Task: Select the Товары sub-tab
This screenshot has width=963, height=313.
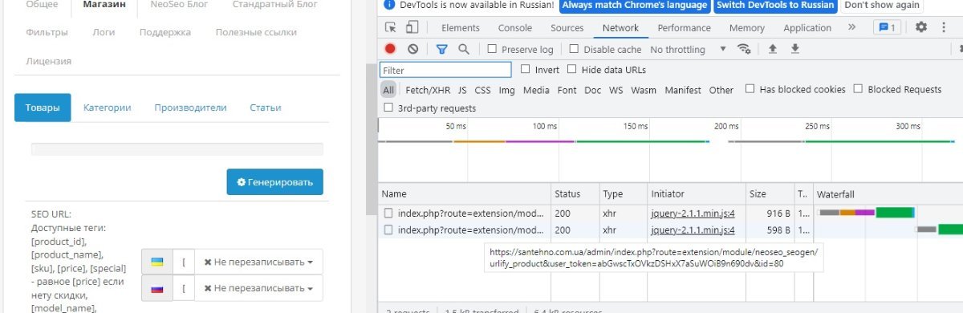Action: (43, 108)
